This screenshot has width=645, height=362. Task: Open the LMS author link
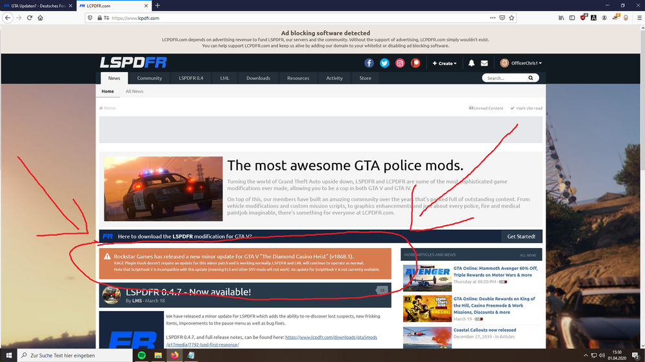(x=137, y=301)
